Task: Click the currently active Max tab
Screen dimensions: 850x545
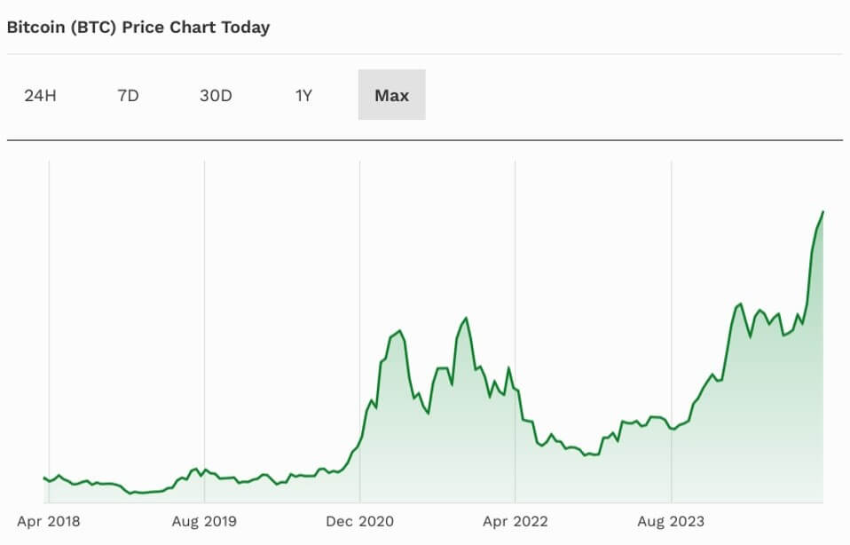Action: 391,95
